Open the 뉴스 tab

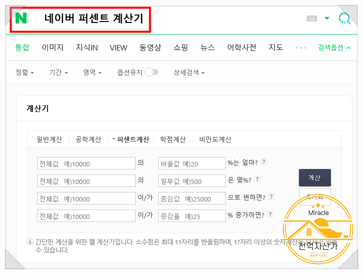tap(207, 47)
